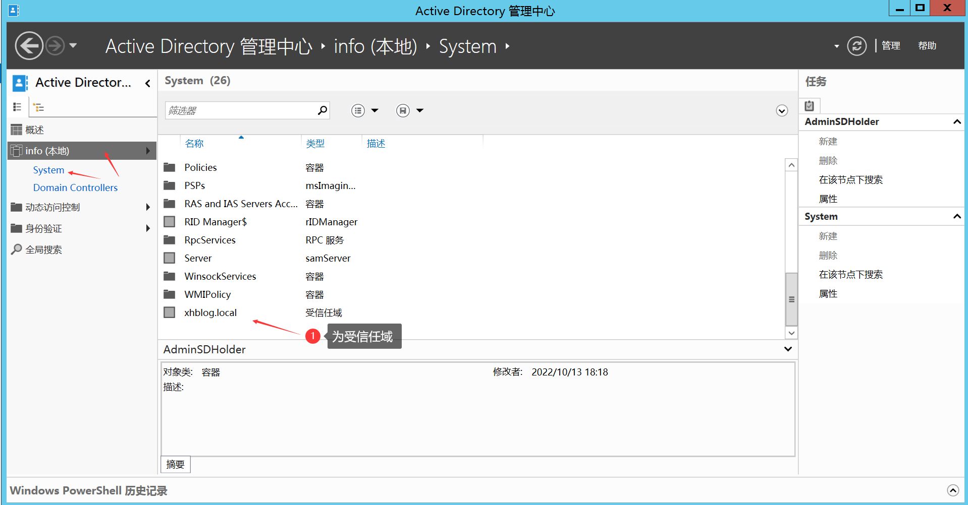968x505 pixels.
Task: Click the list view options icon
Action: pos(358,110)
